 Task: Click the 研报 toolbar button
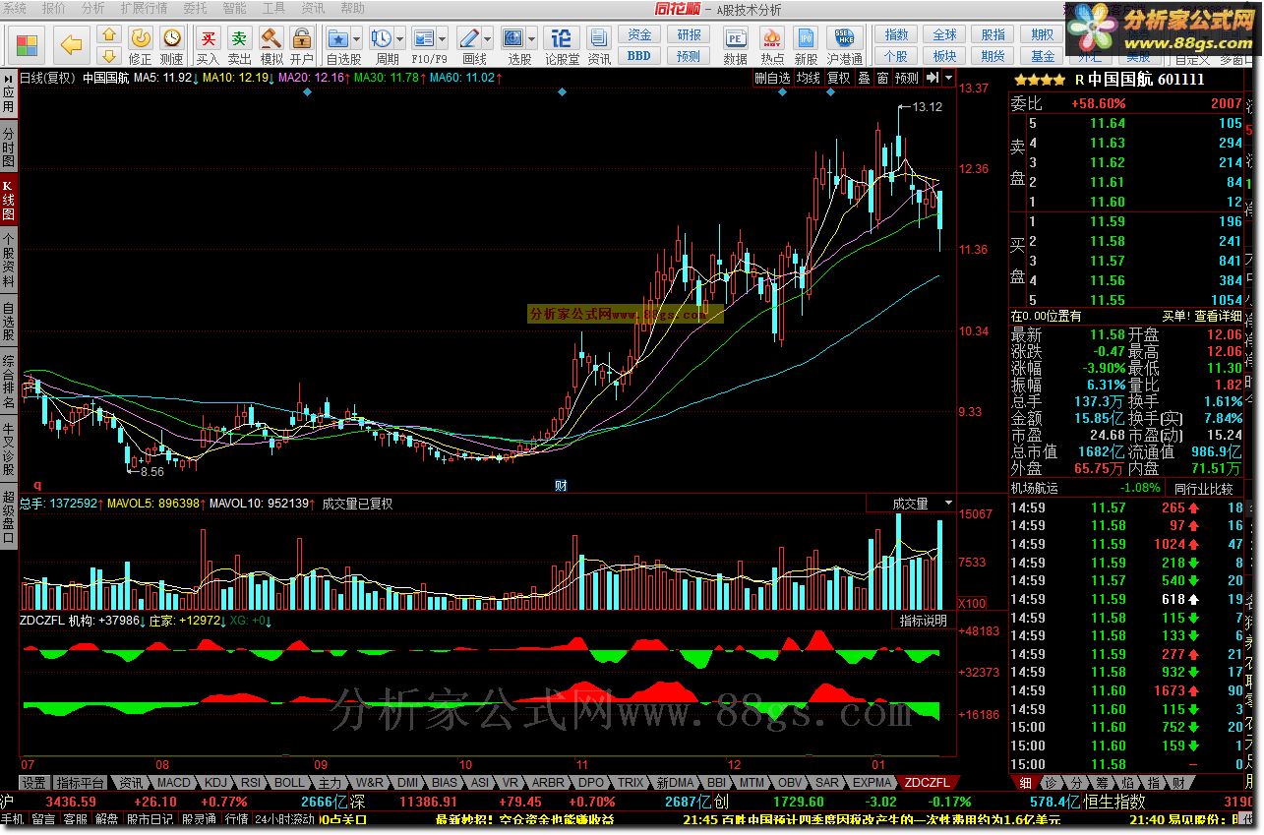[x=689, y=35]
